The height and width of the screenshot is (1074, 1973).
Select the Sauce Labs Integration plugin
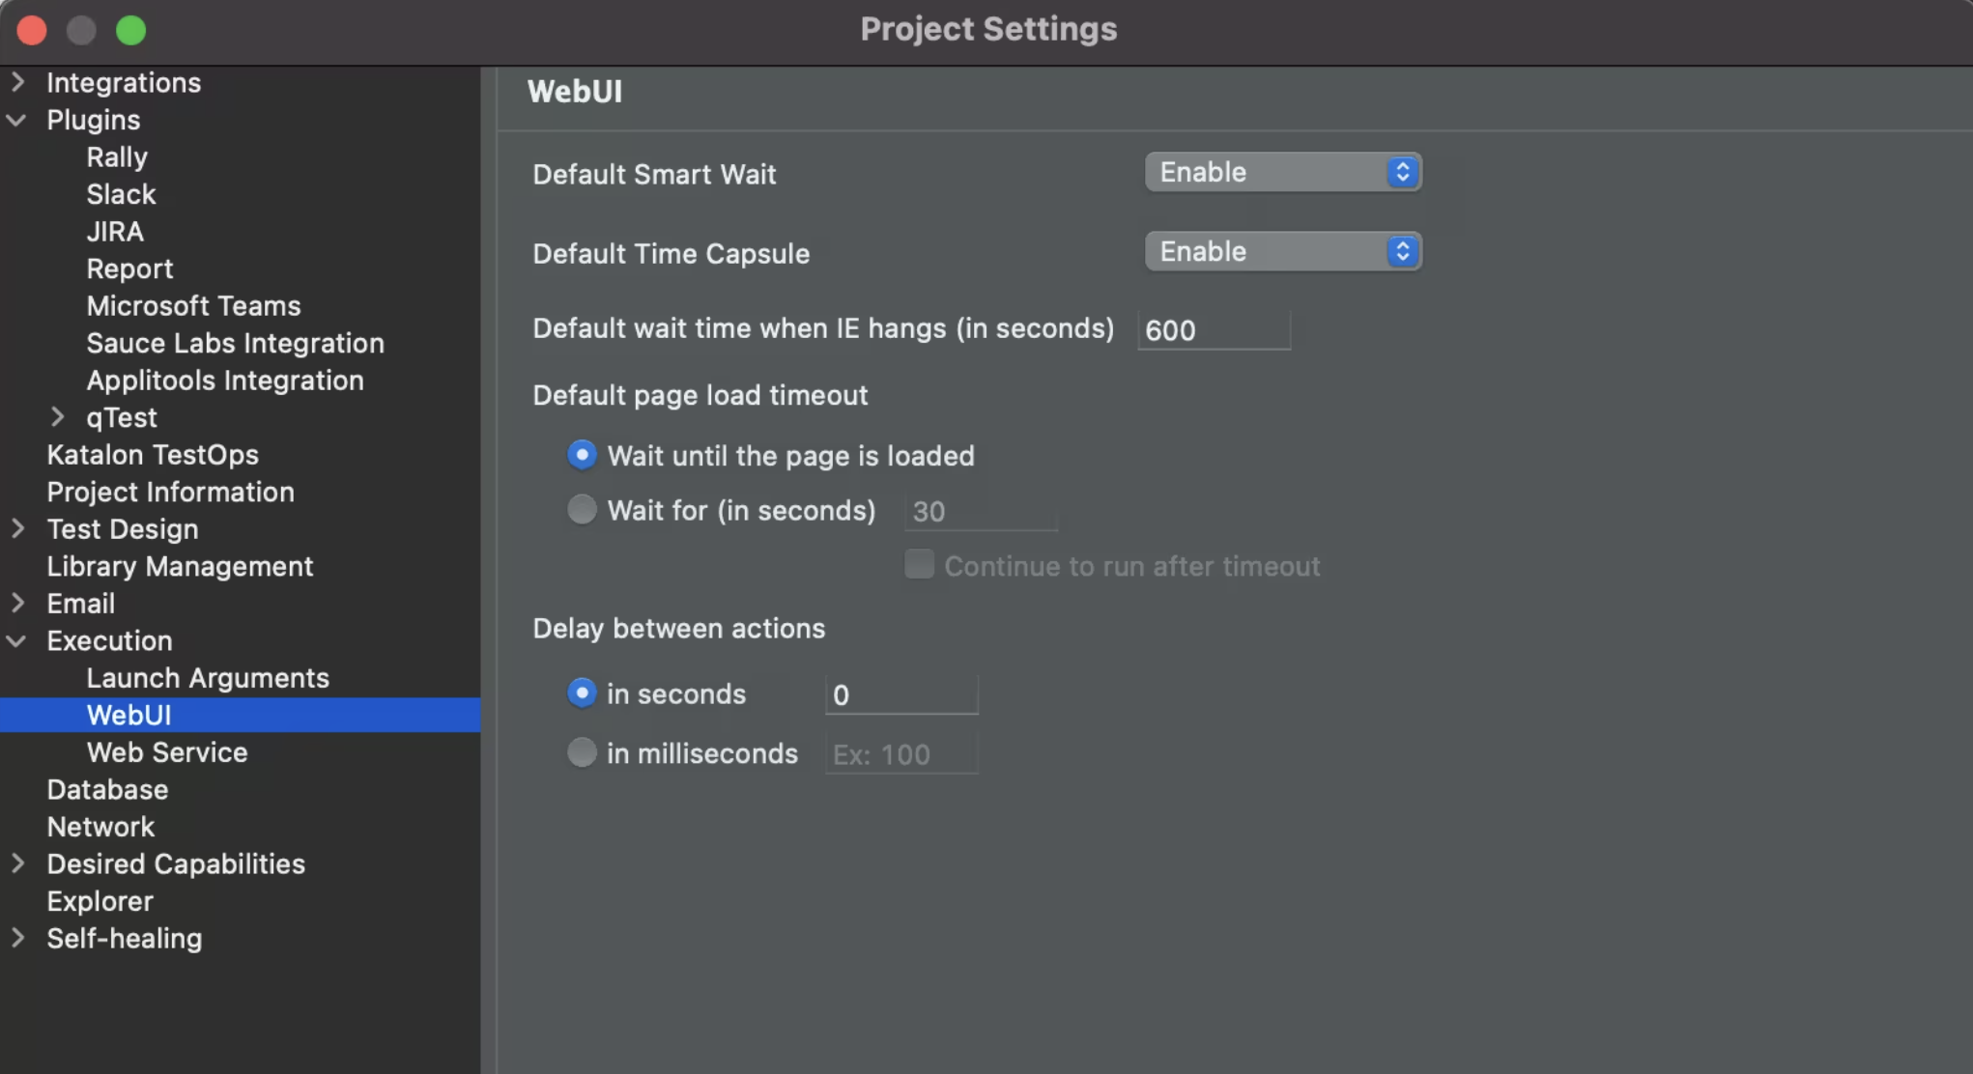235,343
